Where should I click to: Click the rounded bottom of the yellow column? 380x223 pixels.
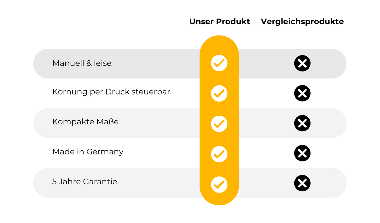click(x=219, y=199)
